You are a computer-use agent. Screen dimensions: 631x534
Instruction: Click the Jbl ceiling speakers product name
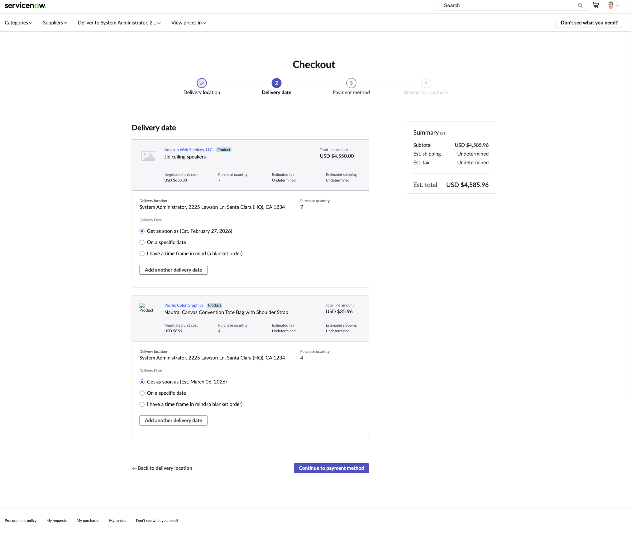(x=185, y=157)
